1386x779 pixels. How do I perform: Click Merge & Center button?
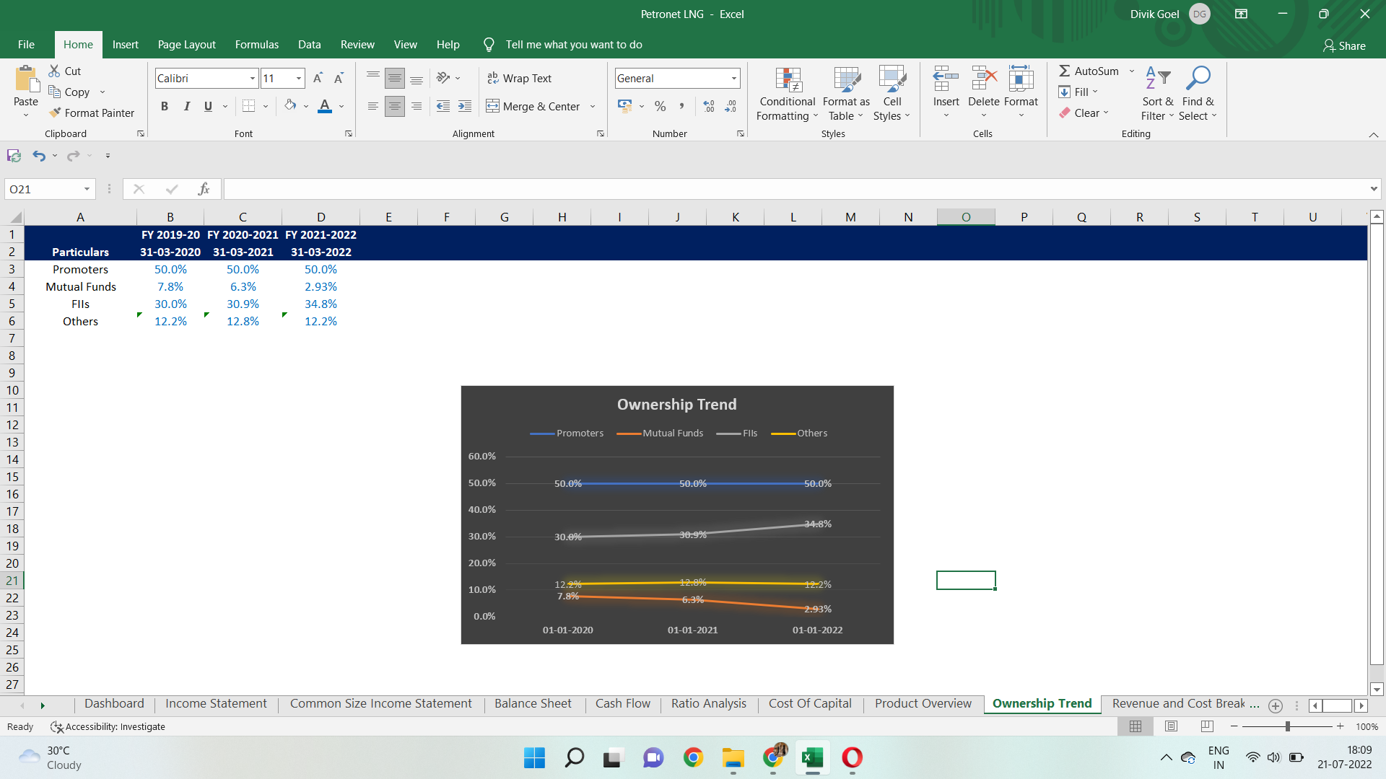click(533, 106)
